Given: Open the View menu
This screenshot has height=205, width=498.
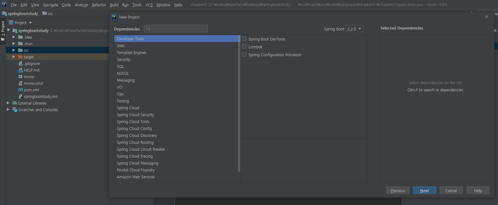Looking at the screenshot, I should pos(35,5).
